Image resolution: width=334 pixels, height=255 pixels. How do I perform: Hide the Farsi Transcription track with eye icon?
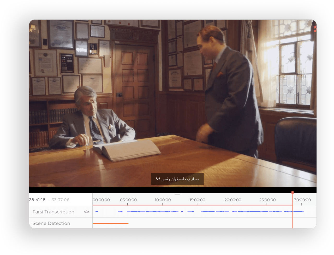87,212
